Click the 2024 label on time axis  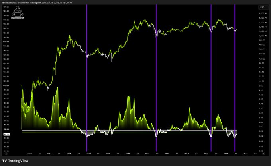point(187,154)
